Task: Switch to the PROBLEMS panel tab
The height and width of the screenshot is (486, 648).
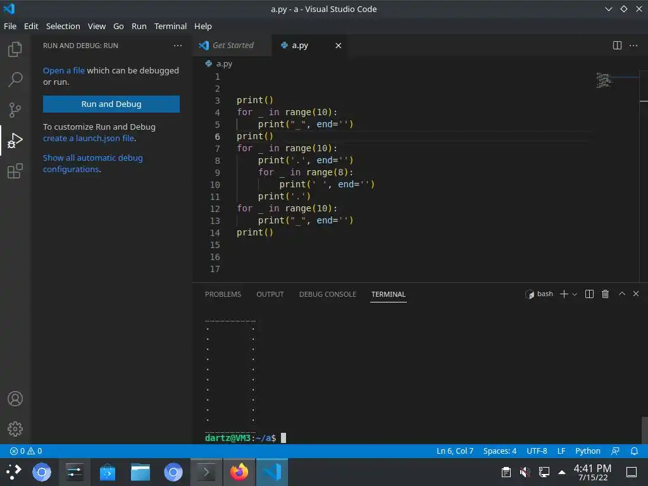Action: 223,294
